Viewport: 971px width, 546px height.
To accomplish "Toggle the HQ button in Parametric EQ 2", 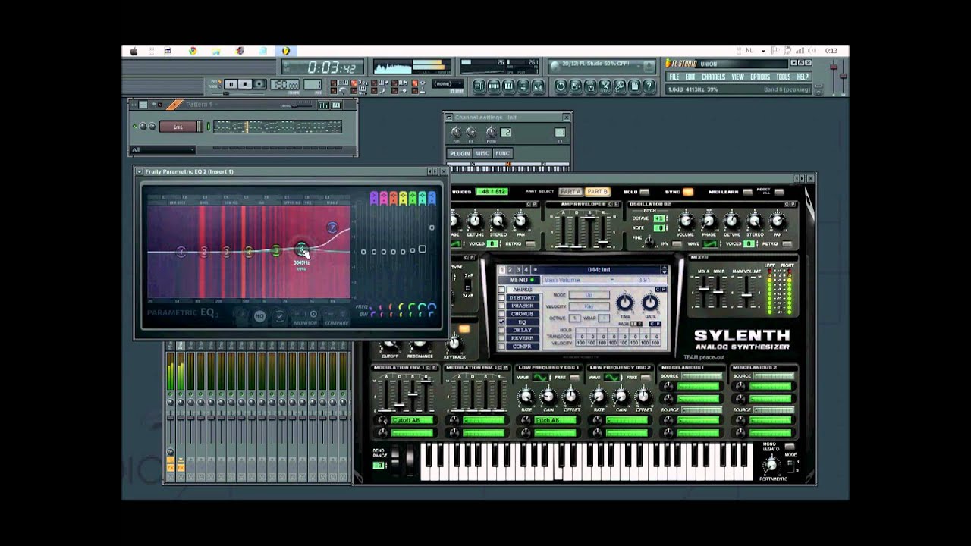I will [260, 316].
